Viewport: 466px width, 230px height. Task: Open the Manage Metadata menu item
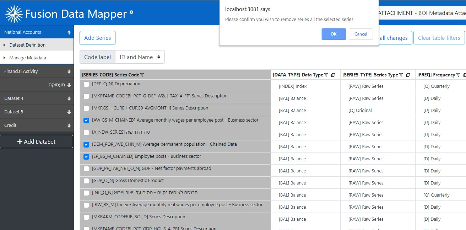tap(28, 58)
